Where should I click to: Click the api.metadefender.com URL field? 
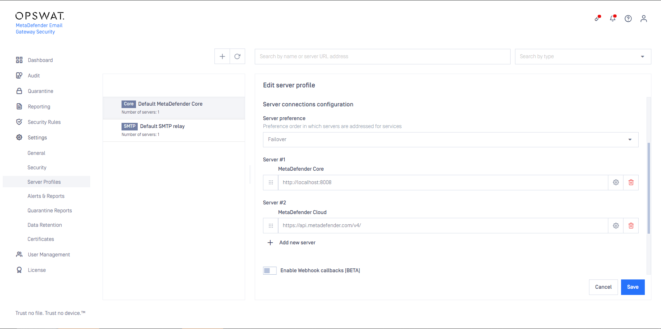coord(443,226)
